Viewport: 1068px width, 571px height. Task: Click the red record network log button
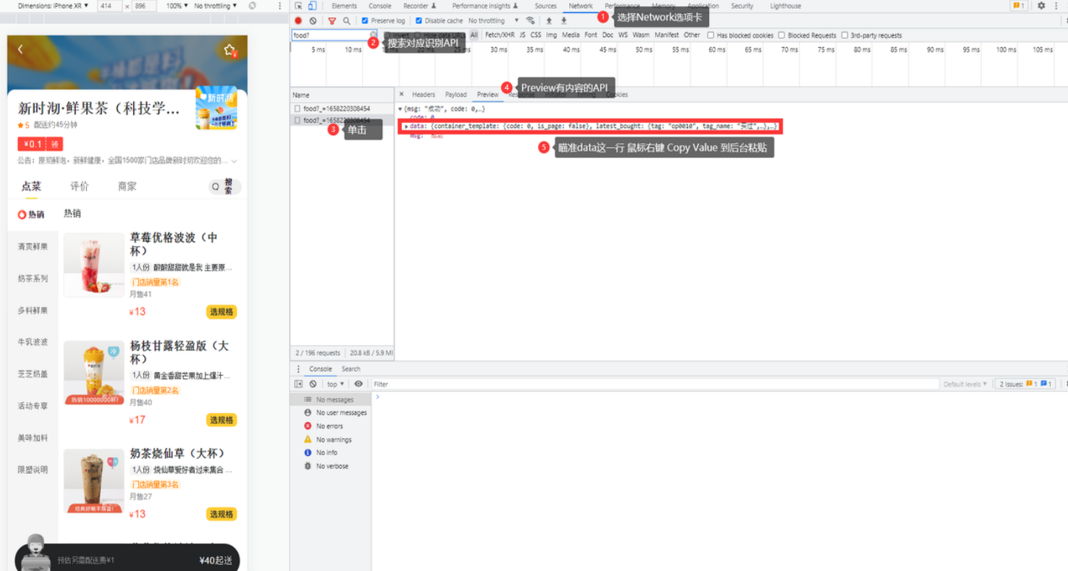pos(298,21)
